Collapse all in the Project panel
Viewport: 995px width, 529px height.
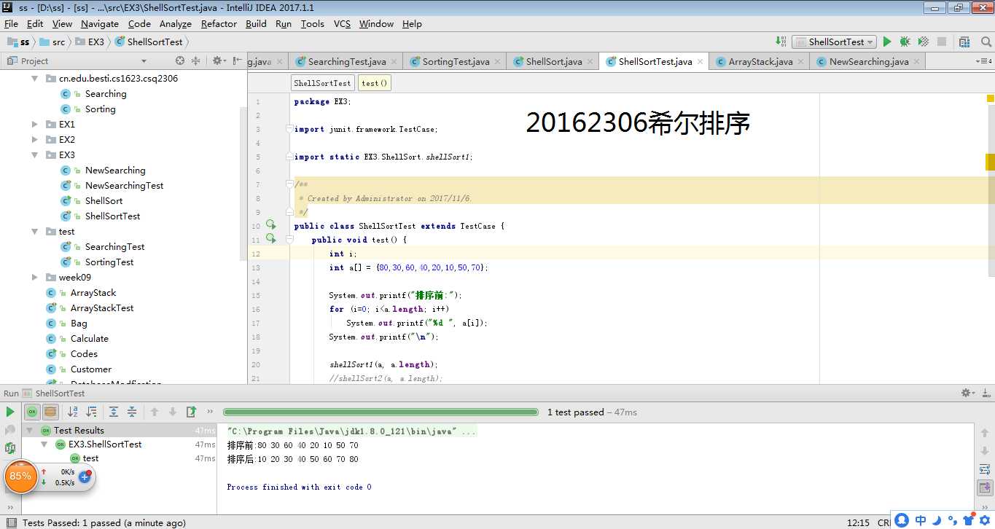click(x=195, y=61)
